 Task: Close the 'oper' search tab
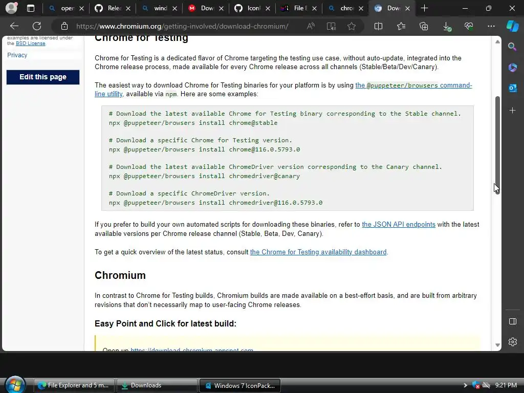coord(81,9)
